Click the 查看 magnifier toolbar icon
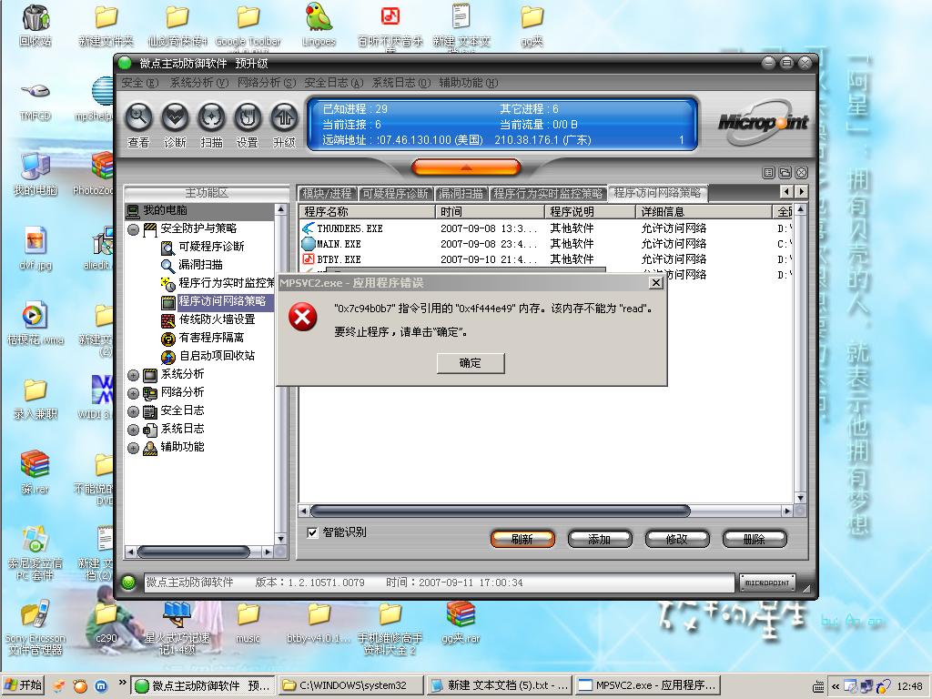932x699 pixels. click(138, 117)
